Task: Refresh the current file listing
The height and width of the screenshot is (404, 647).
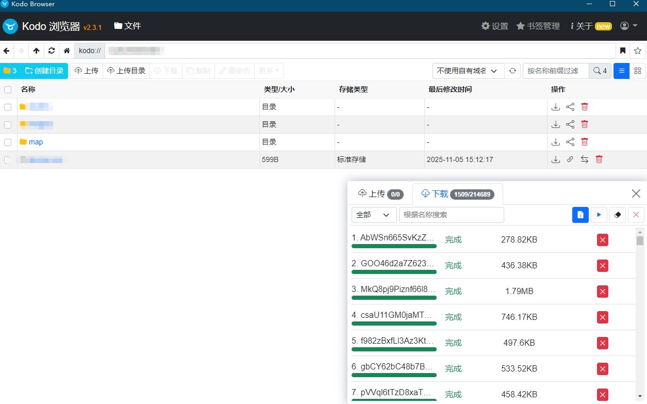Action: (x=51, y=51)
